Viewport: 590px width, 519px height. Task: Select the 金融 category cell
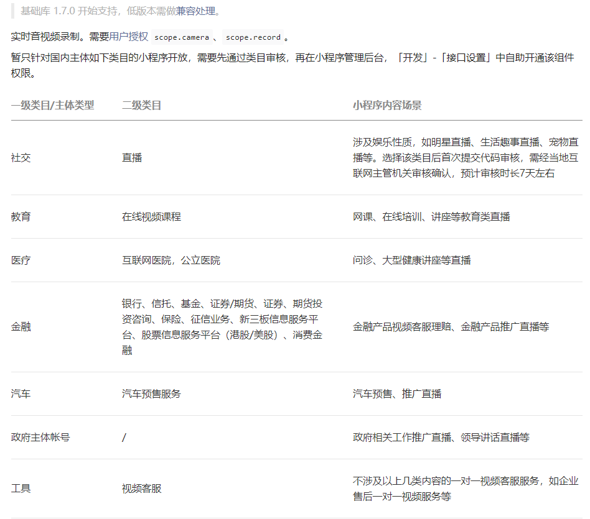point(21,327)
